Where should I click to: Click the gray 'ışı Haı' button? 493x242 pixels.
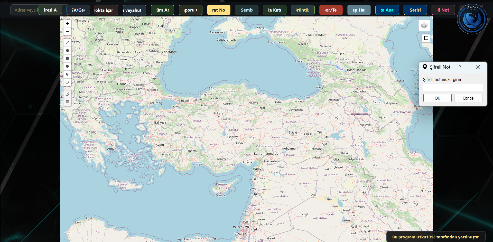(x=359, y=10)
